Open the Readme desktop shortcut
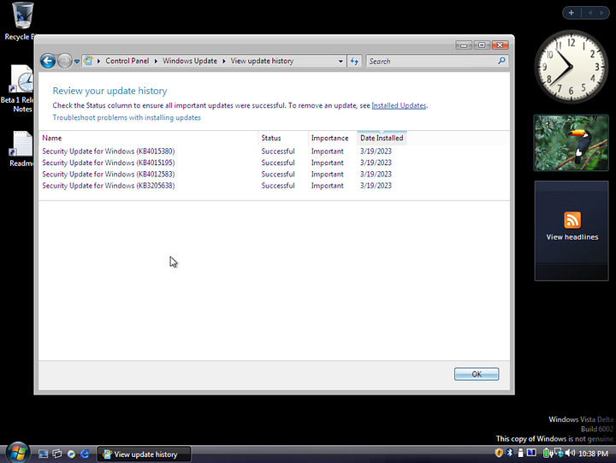Image resolution: width=616 pixels, height=463 pixels. pyautogui.click(x=21, y=149)
